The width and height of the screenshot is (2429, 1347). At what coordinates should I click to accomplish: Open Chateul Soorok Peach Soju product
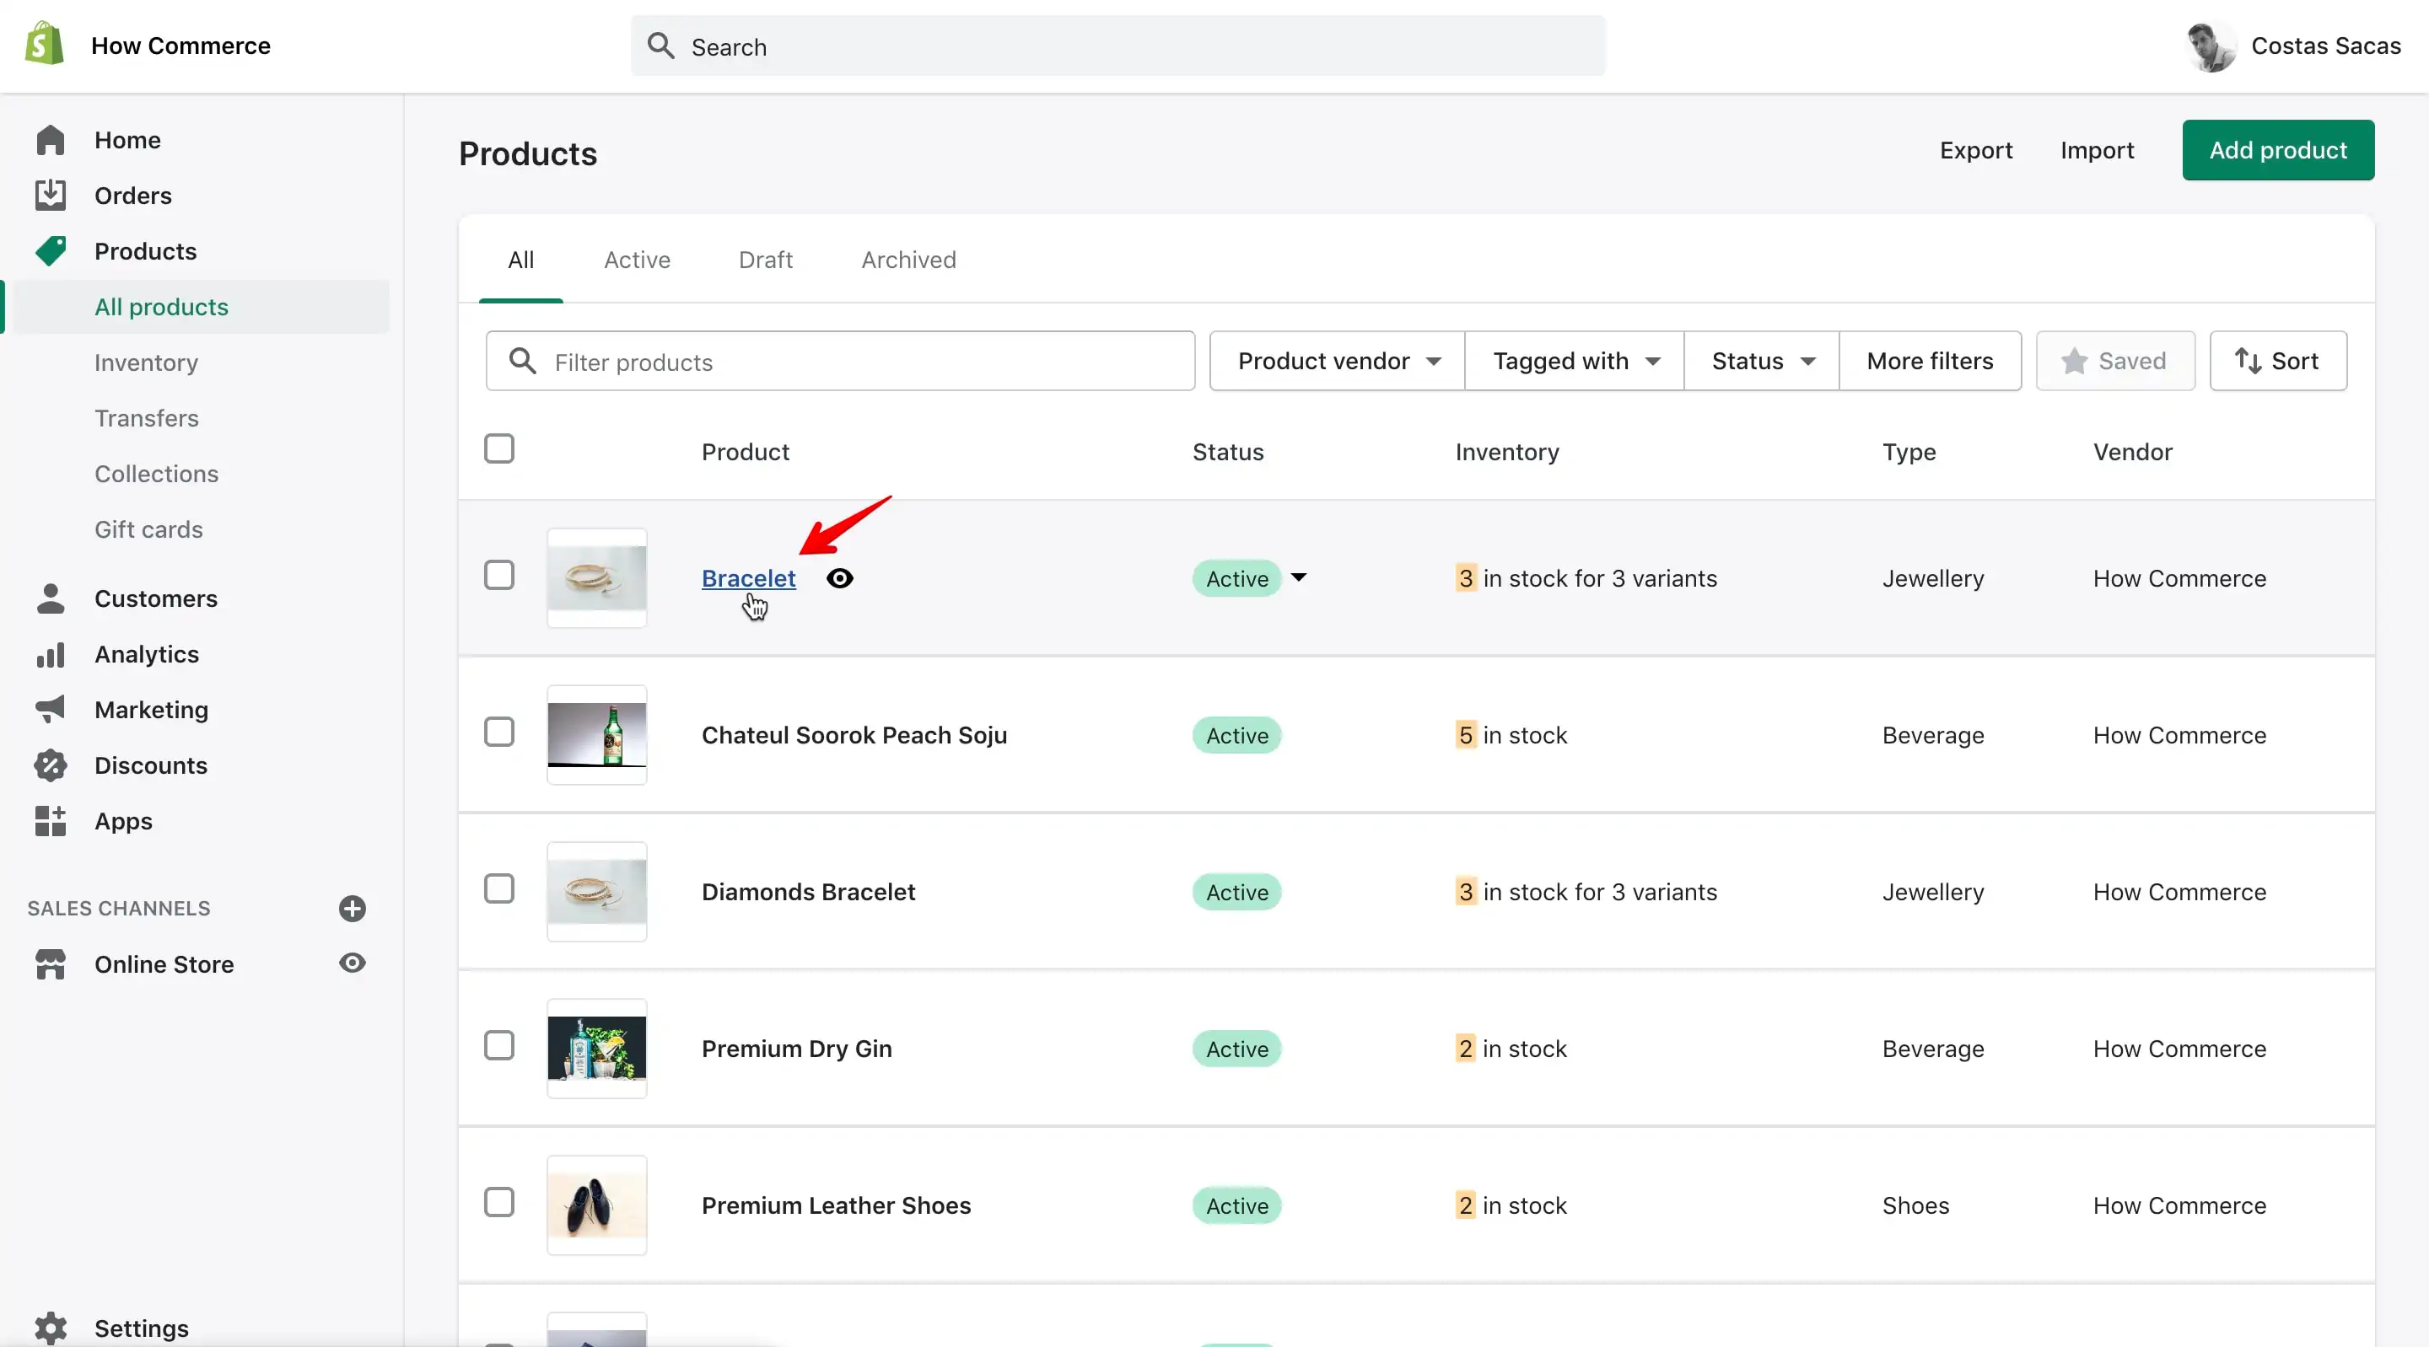point(854,735)
